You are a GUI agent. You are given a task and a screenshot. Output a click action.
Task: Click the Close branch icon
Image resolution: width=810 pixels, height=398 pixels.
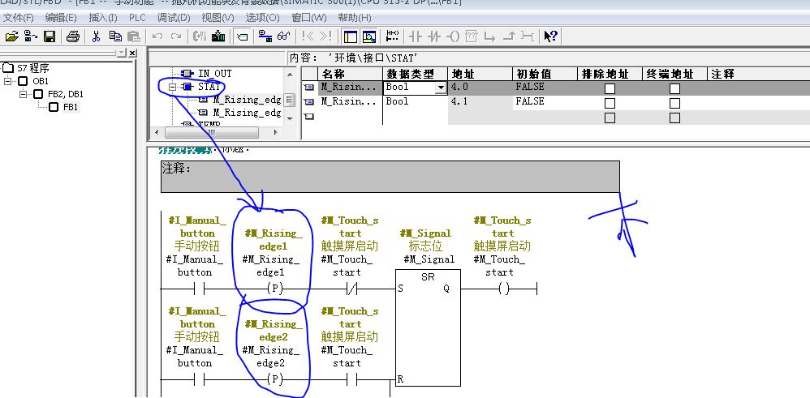coord(509,36)
